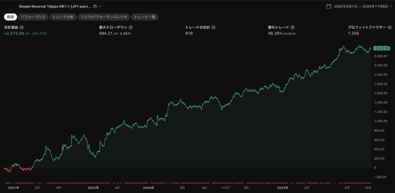This screenshot has height=193, width=395.
Task: Expand the strategy name dropdown chevron
Action: (100, 7)
